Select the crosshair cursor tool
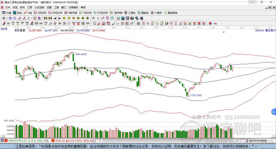Image resolution: width=276 pixels, height=149 pixels. coord(98,18)
